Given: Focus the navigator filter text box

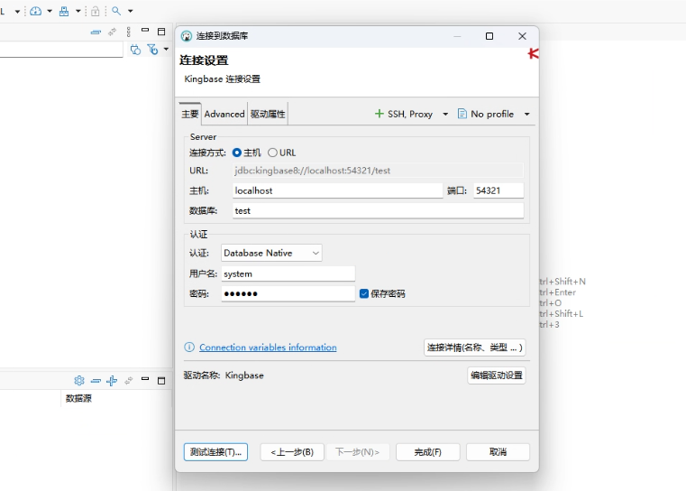Looking at the screenshot, I should point(61,50).
